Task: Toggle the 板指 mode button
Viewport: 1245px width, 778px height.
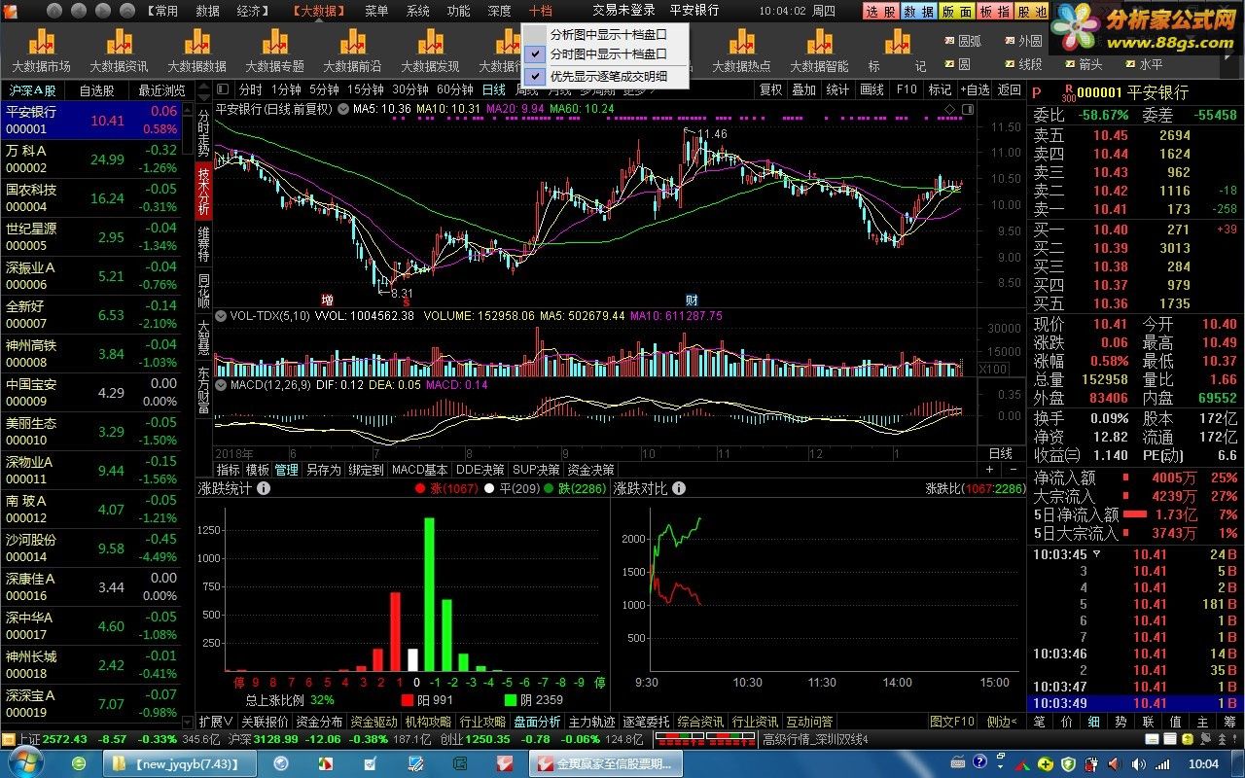Action: tap(994, 11)
